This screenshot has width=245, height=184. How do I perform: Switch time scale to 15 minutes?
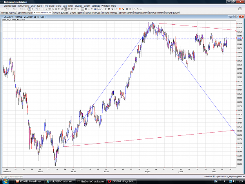tap(53, 9)
